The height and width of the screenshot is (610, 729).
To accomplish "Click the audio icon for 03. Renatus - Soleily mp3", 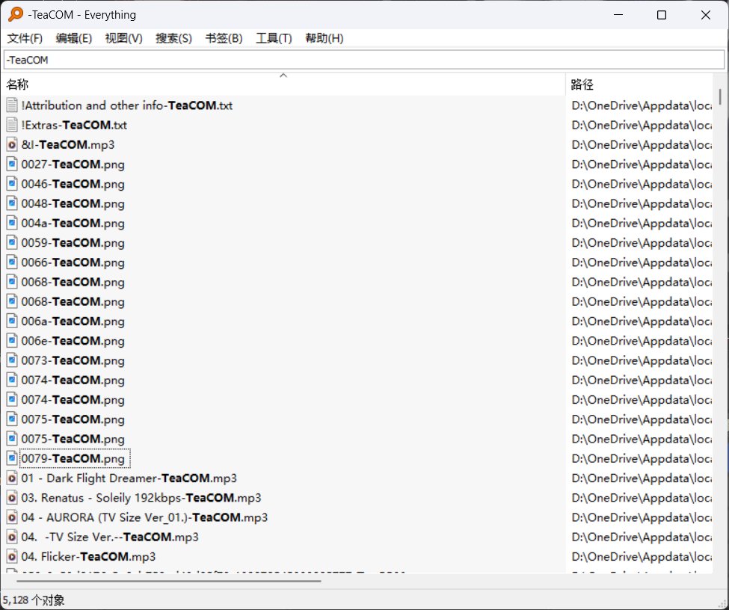I will pyautogui.click(x=12, y=497).
